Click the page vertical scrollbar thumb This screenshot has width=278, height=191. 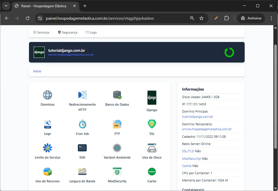pos(275,96)
